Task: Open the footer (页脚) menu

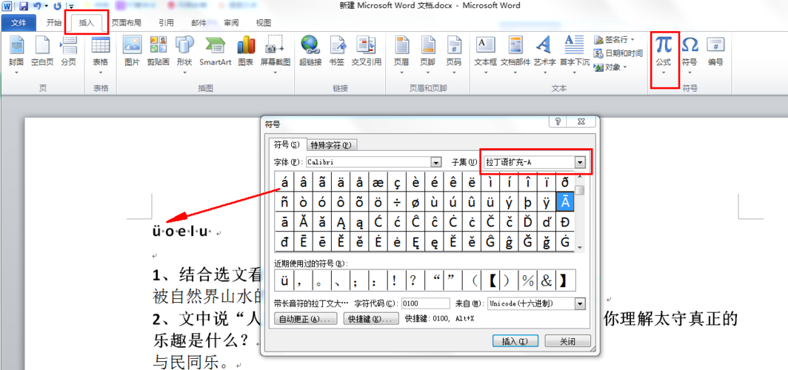Action: [x=427, y=54]
